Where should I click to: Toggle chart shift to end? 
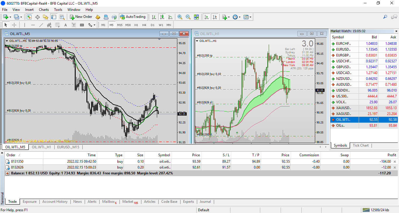point(215,17)
